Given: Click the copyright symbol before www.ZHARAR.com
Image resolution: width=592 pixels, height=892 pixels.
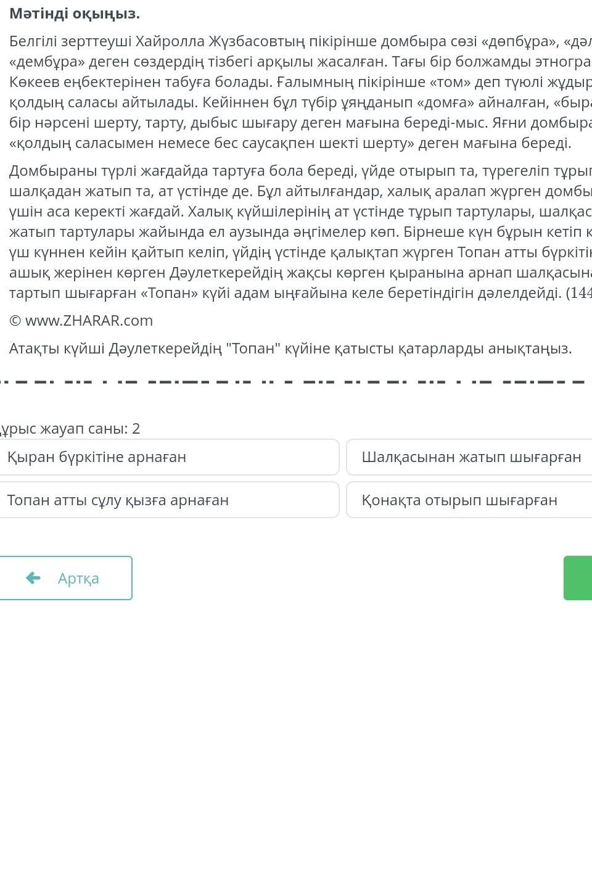Looking at the screenshot, I should (x=15, y=321).
